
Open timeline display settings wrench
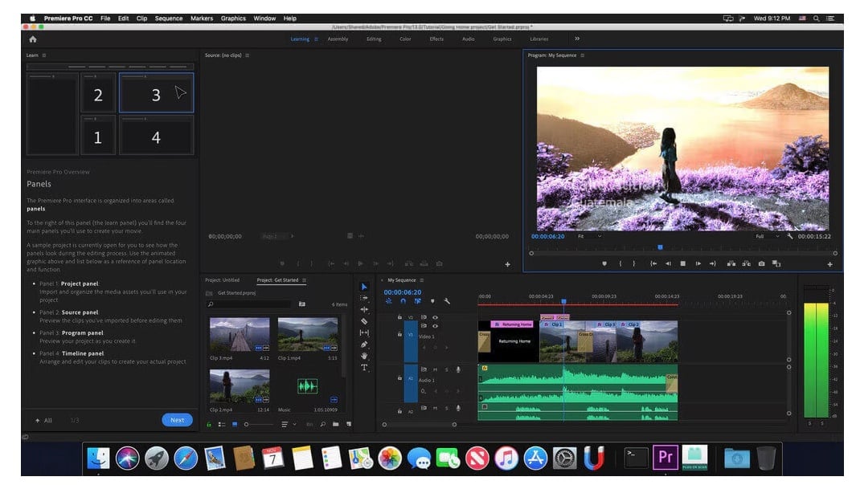(x=447, y=301)
